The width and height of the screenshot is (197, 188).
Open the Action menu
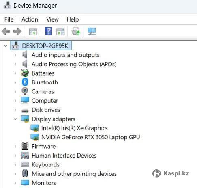[x=30, y=19]
